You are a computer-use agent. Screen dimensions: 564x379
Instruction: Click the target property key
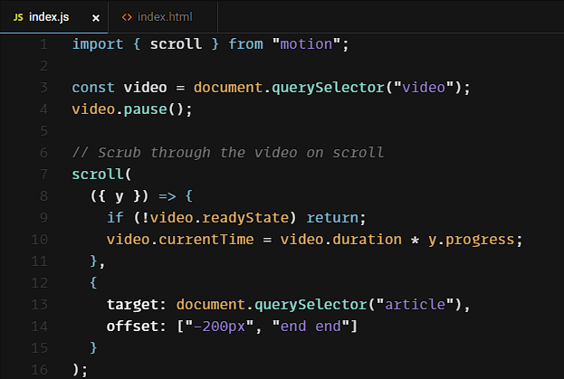pyautogui.click(x=132, y=304)
